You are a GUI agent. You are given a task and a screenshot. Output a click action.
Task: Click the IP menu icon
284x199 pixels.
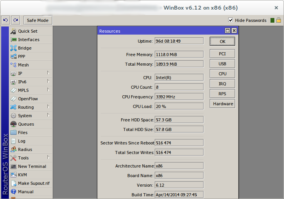click(13, 73)
